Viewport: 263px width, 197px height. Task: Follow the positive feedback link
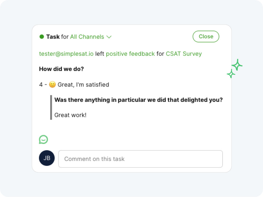pos(130,54)
